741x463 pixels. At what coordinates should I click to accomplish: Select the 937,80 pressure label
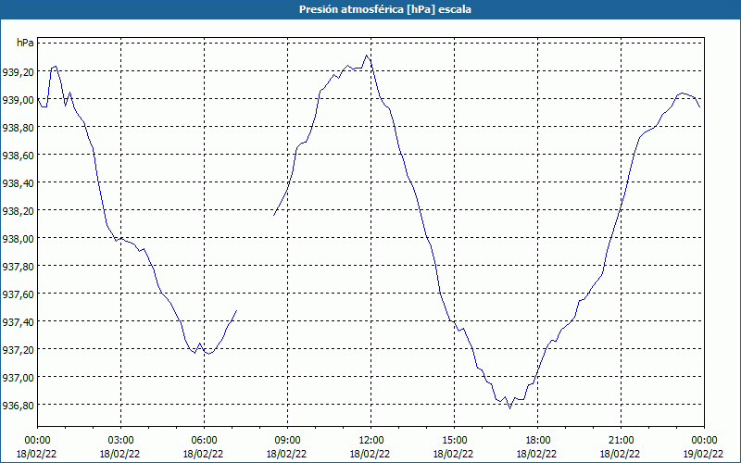[18, 267]
